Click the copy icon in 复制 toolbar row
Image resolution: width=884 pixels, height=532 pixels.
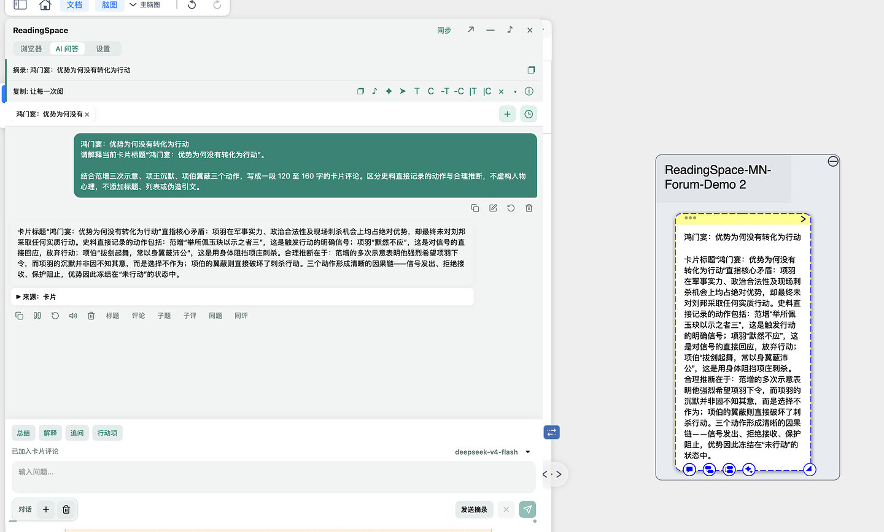(x=360, y=91)
